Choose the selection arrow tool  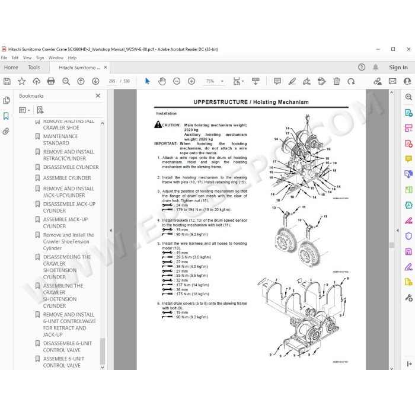[148, 81]
